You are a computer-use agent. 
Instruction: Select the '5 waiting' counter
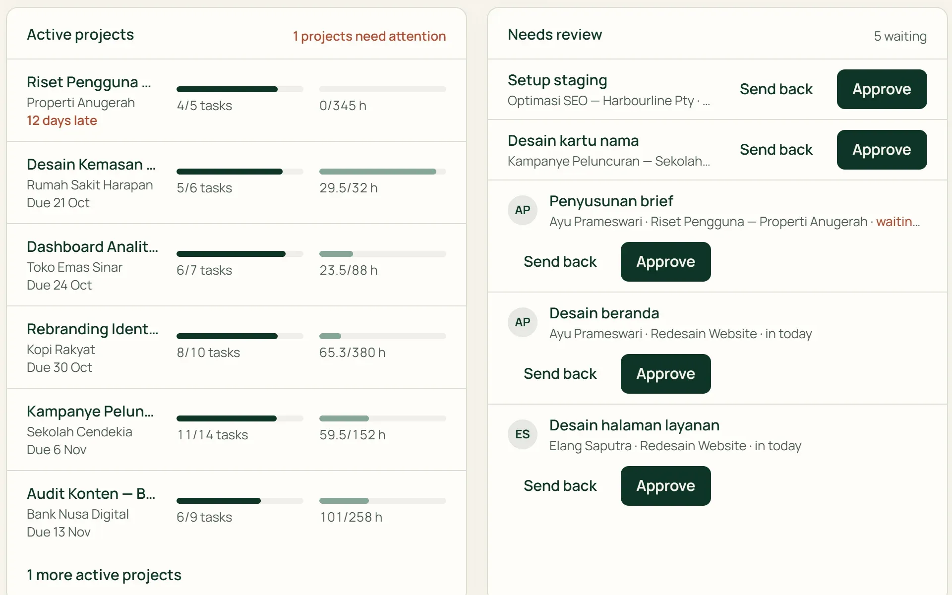pos(900,36)
